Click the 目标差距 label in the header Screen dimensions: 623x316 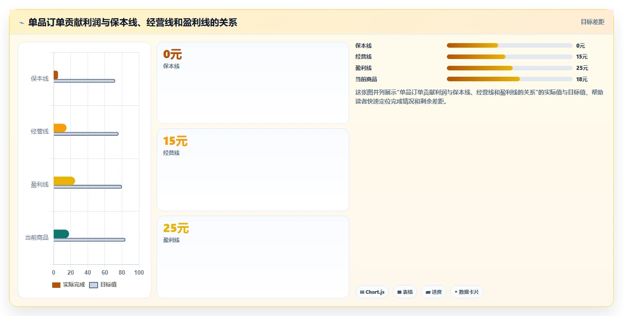coord(593,22)
